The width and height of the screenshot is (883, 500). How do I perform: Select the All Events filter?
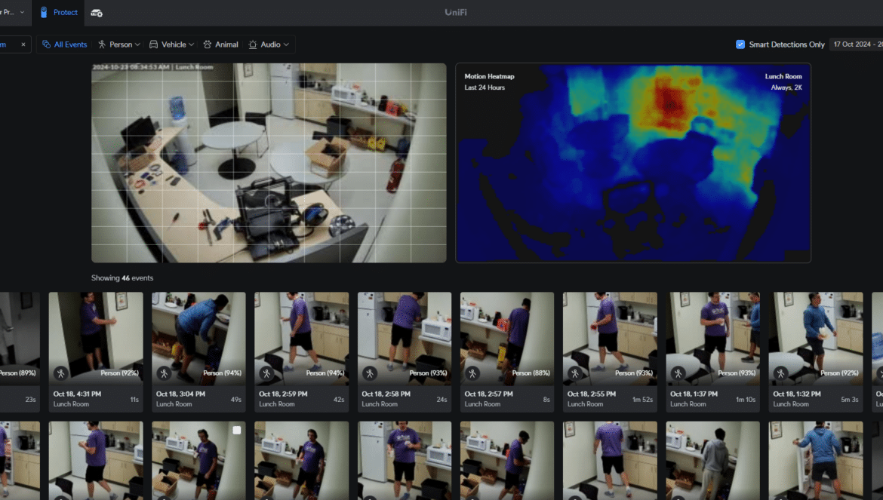65,44
